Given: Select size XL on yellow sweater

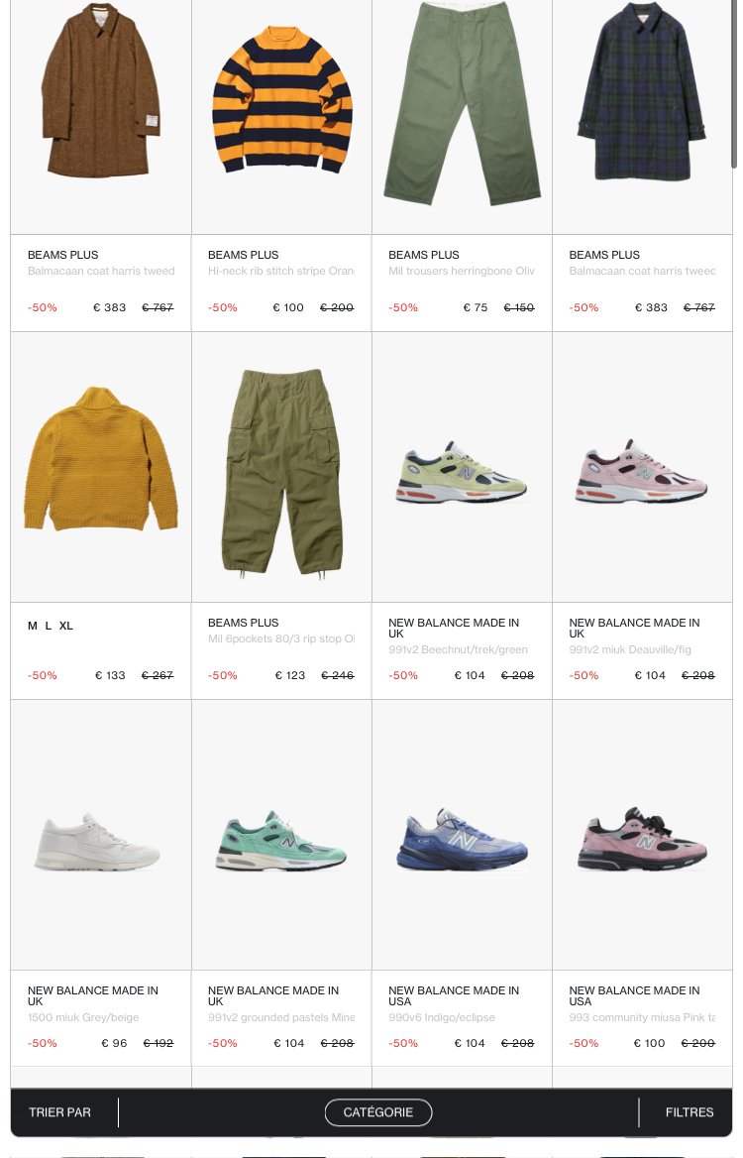Looking at the screenshot, I should [x=65, y=626].
